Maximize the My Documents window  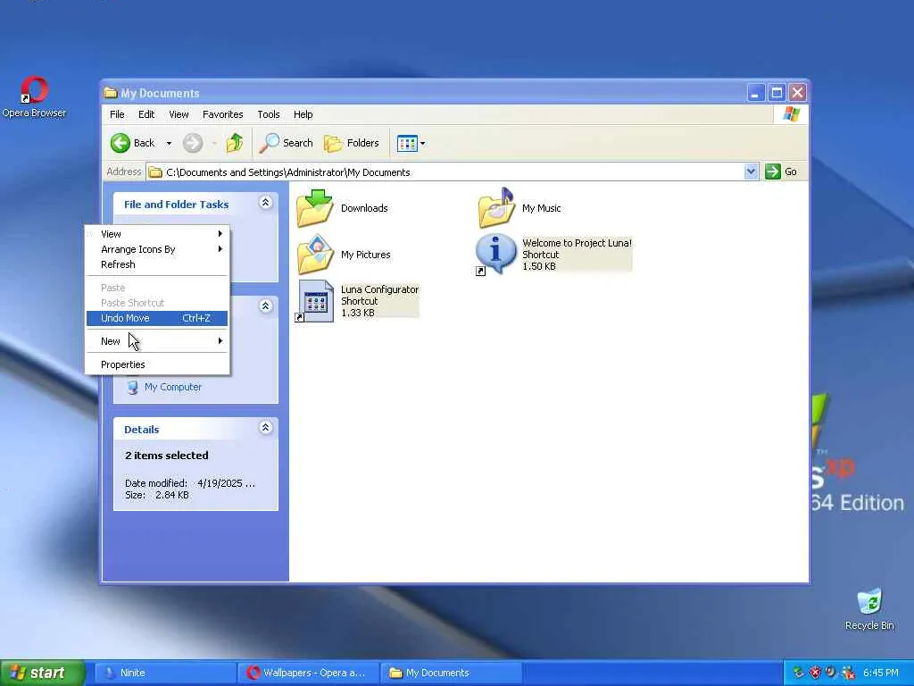pos(777,93)
